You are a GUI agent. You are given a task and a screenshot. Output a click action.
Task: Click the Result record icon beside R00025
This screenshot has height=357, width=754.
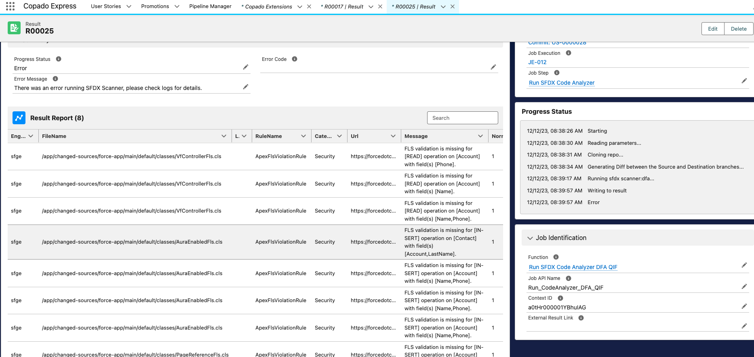14,28
